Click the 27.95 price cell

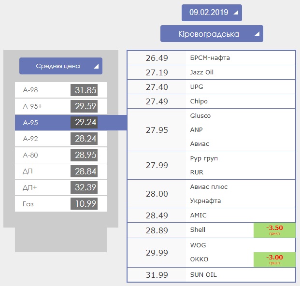coord(157,130)
